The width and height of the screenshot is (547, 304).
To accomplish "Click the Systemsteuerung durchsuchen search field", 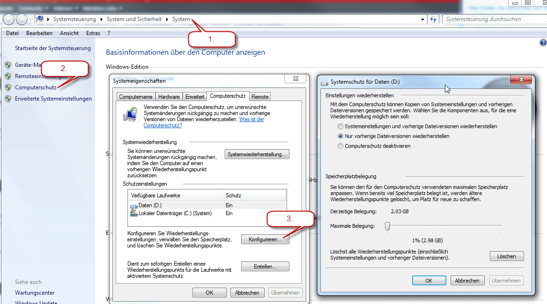I will coord(495,19).
